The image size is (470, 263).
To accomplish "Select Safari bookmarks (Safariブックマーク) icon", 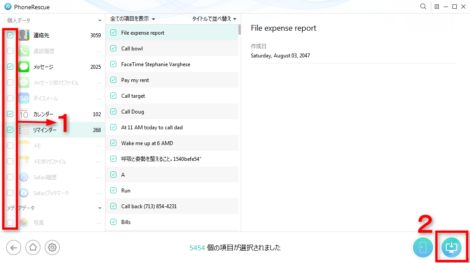I will [24, 193].
